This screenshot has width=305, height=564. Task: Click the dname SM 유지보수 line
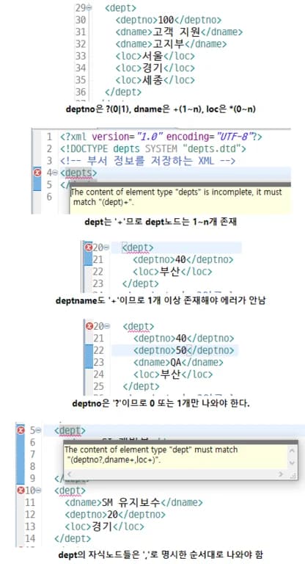133,502
